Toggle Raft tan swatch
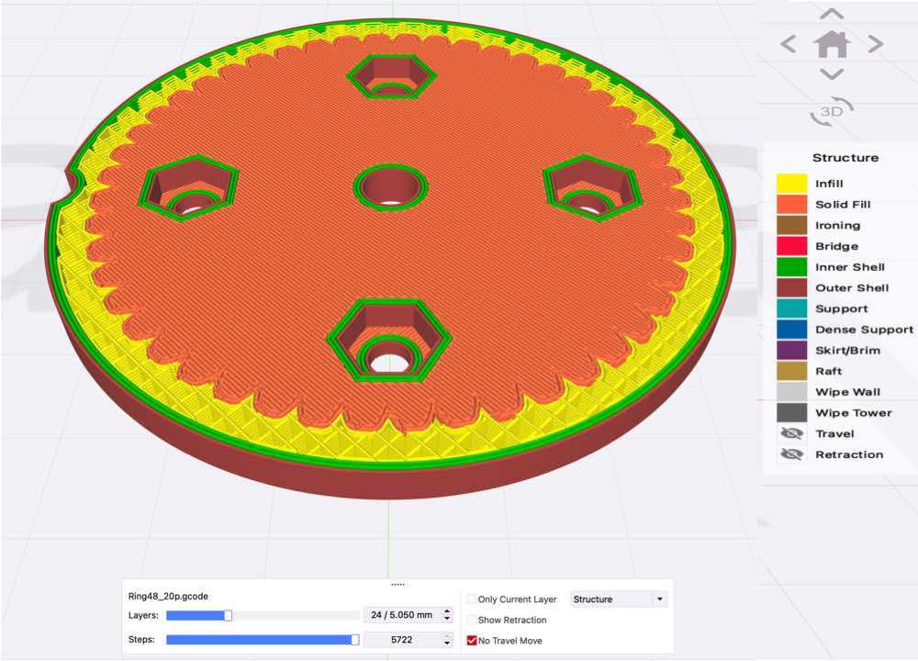Viewport: 918px width, 661px height. point(791,371)
